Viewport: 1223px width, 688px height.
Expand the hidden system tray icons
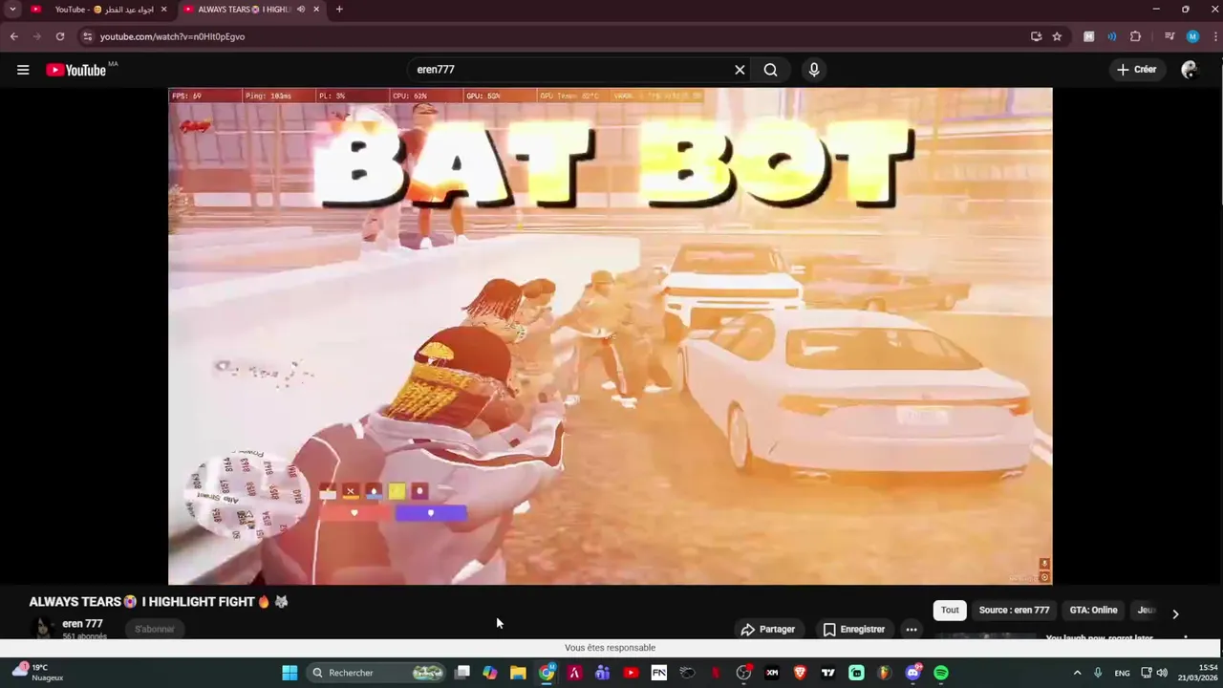pos(1078,673)
